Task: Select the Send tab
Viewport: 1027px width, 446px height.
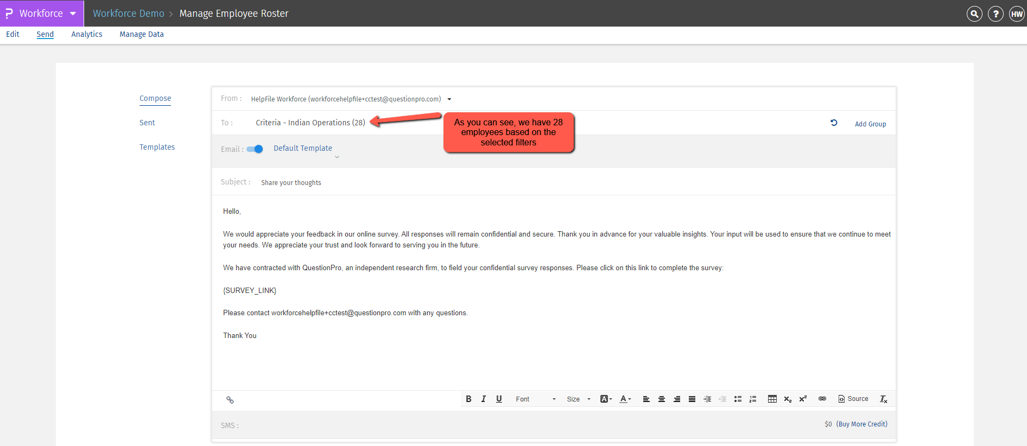Action: tap(45, 34)
